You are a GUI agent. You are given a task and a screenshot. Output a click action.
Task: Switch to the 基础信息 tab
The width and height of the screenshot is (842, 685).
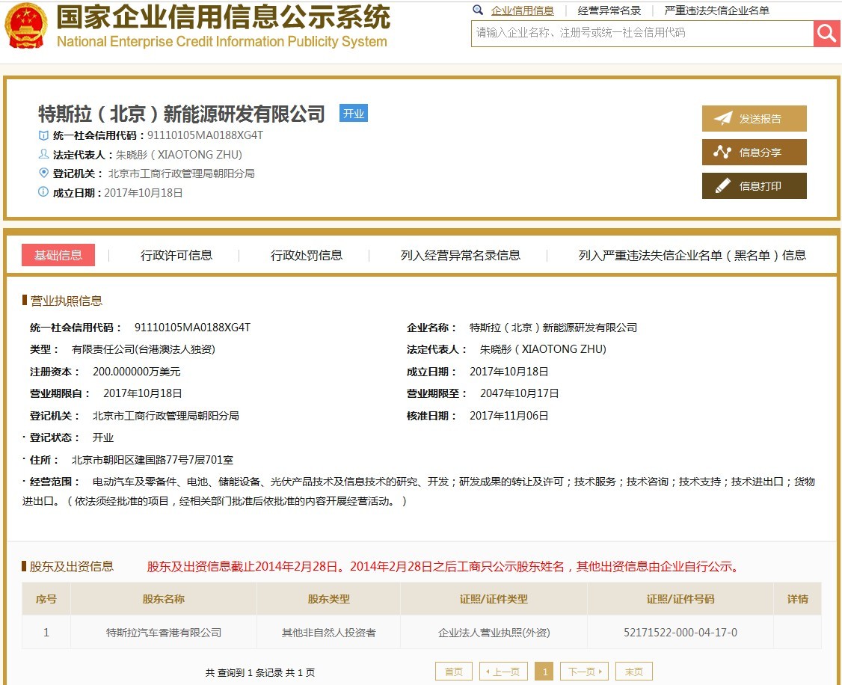(x=58, y=255)
